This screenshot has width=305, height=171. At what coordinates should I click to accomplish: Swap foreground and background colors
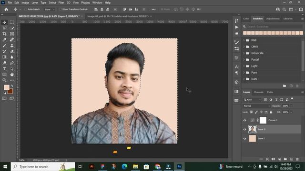(12, 85)
